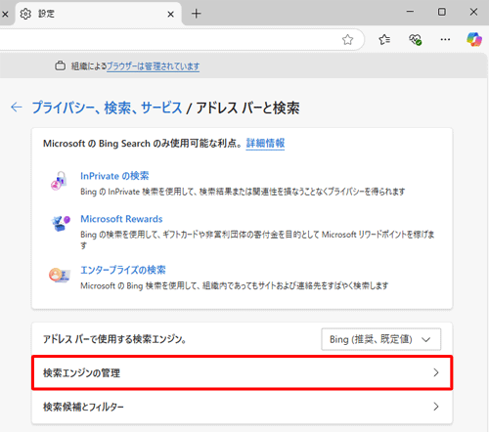Click the settings gear icon on the tab
Screen dimensions: 489x432
(25, 14)
